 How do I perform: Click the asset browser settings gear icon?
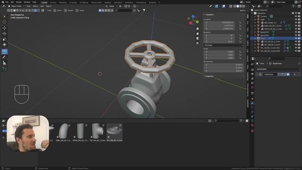[247, 121]
